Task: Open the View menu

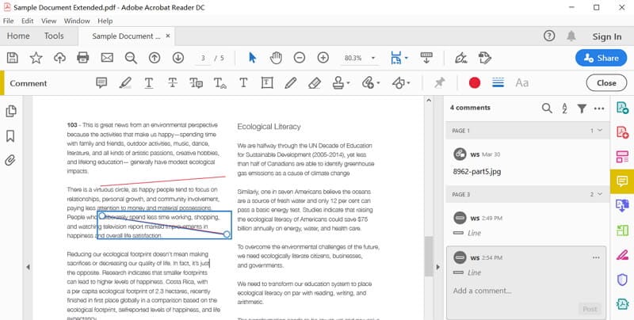Action: tap(48, 21)
